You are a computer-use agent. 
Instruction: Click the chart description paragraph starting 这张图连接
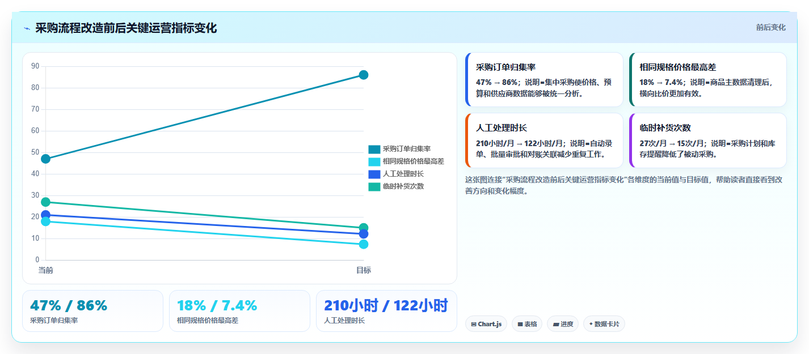click(624, 185)
